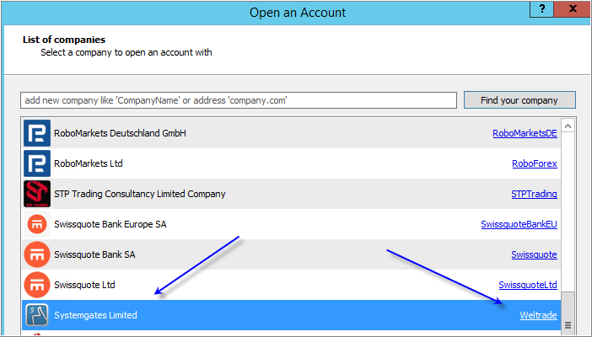Open the RoboForex link
The width and height of the screenshot is (592, 337).
coord(535,163)
